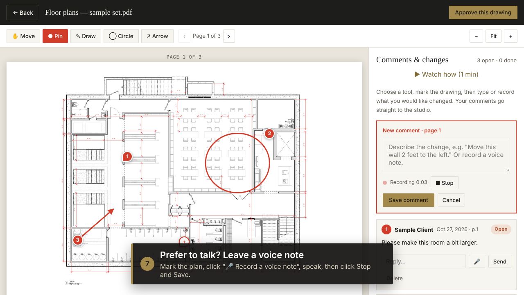Click the number 1 badge beside Sample Client
The width and height of the screenshot is (524, 295).
point(386,229)
